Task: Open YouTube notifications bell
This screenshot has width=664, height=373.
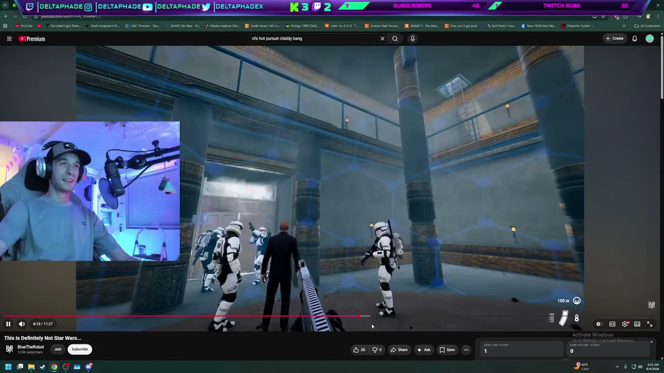Action: (x=634, y=38)
